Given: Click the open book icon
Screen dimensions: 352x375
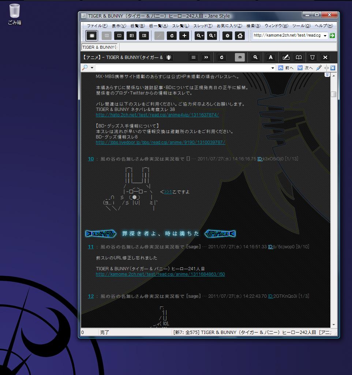Looking at the screenshot, I should click(x=299, y=57).
